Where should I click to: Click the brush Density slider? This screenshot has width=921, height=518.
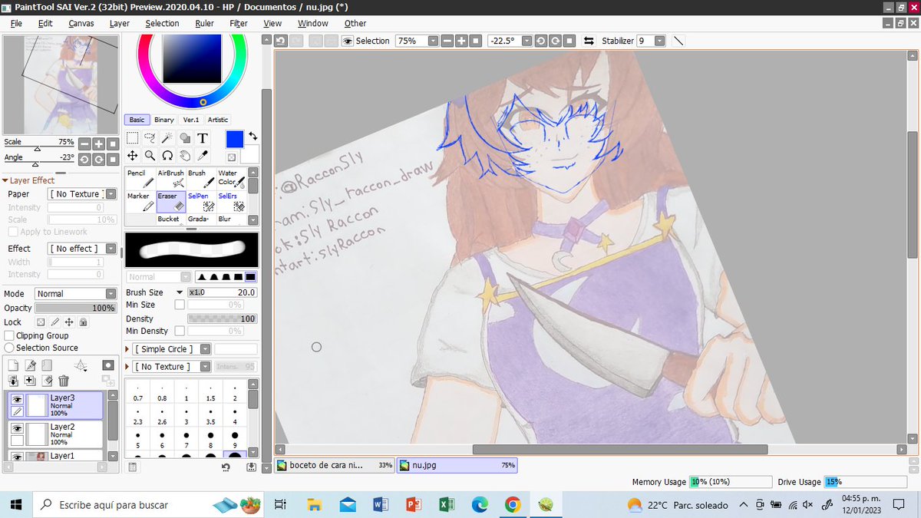(x=223, y=318)
